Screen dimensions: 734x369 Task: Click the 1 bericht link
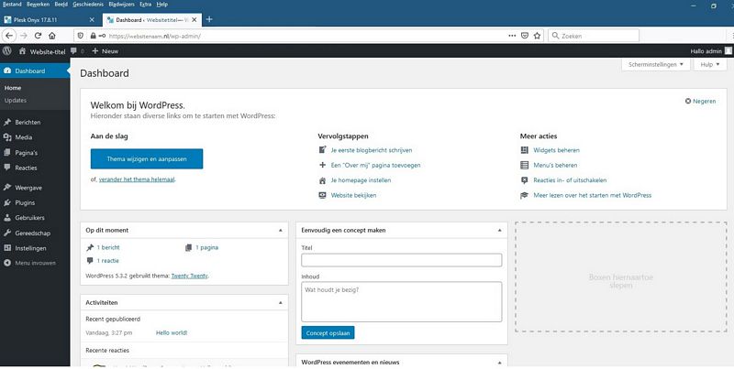(x=108, y=247)
